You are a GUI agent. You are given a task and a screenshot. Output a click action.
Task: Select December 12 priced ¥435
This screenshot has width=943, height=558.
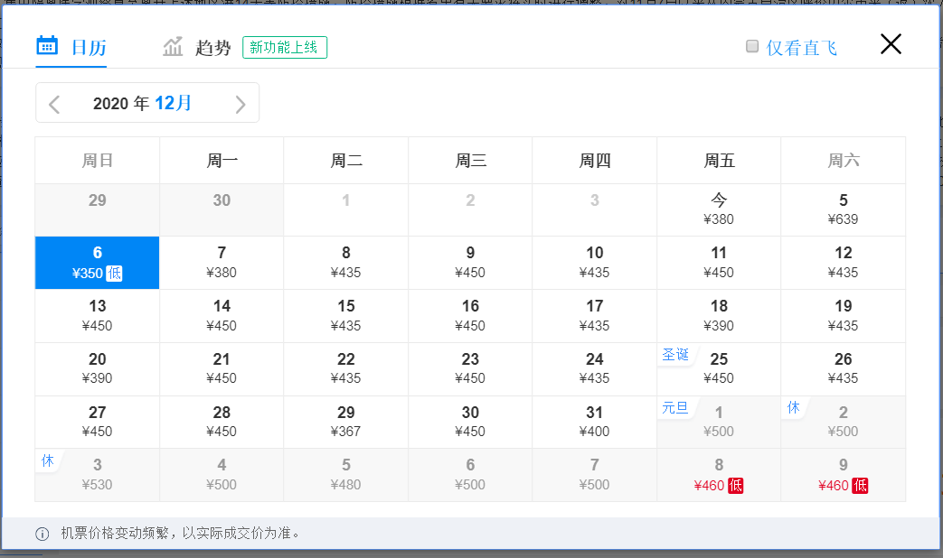(x=844, y=263)
